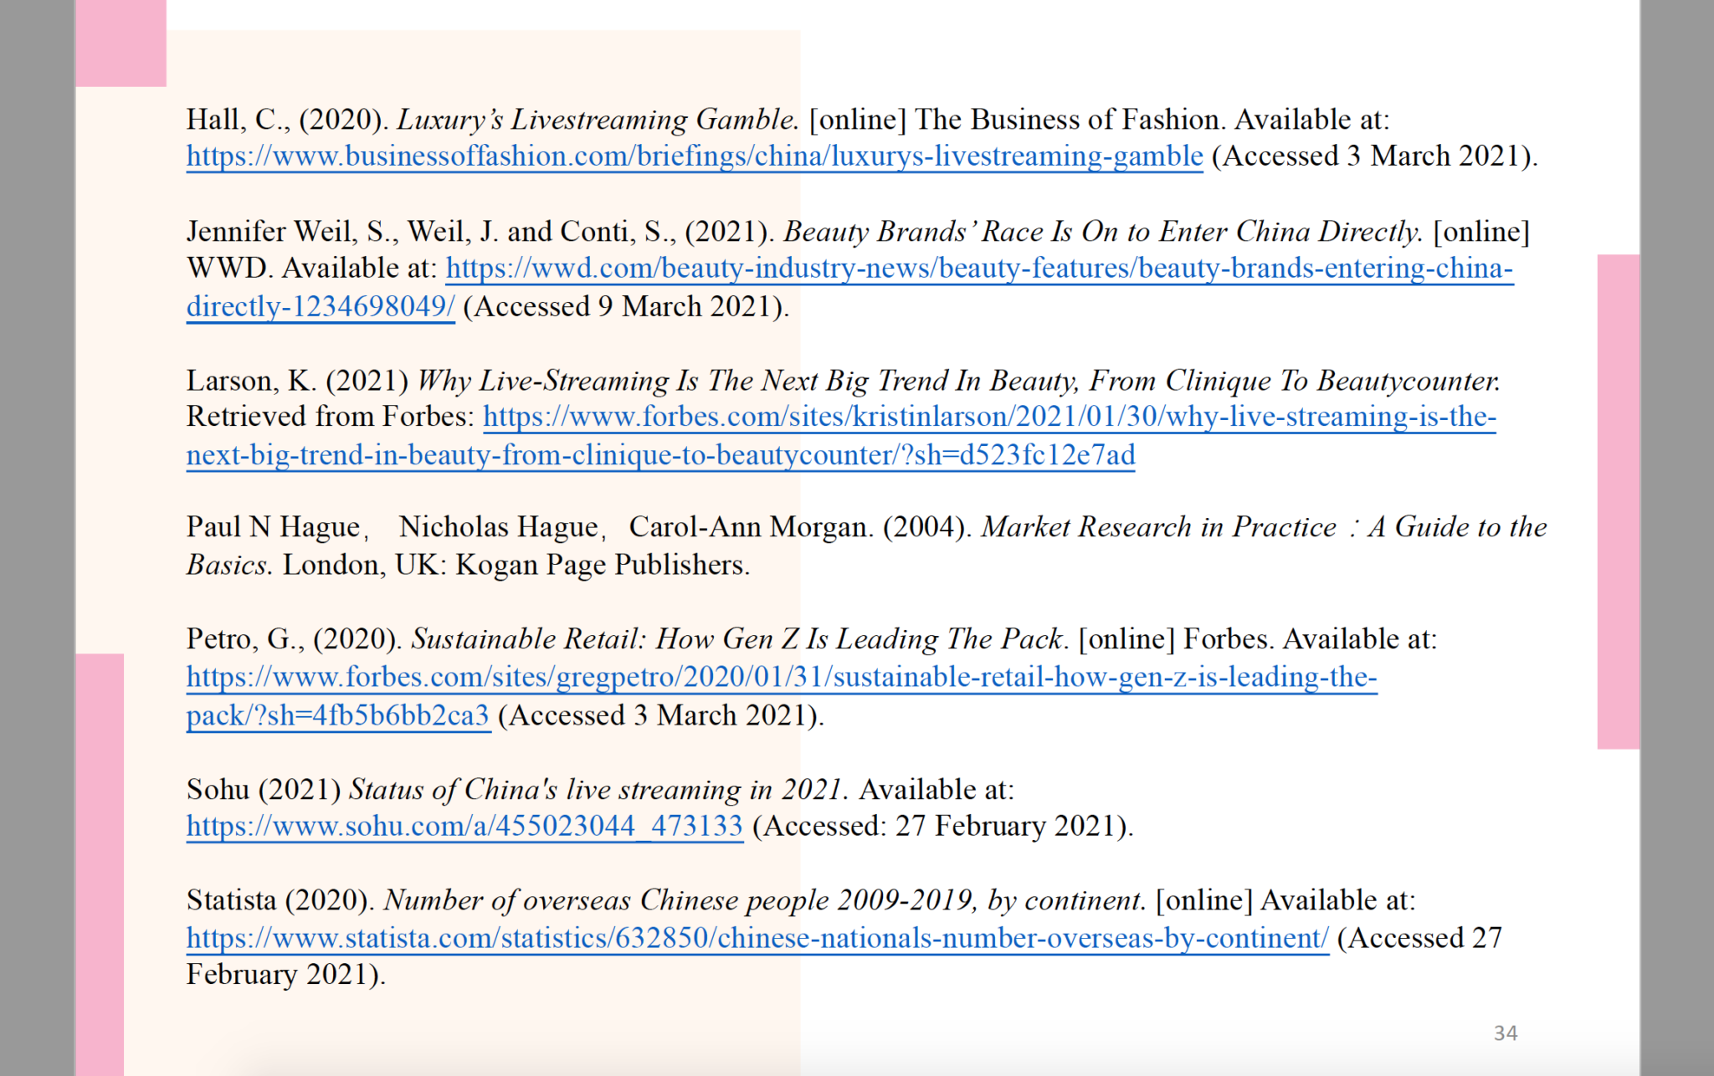Open the Business of Fashion livestreaming-gamble link
The height and width of the screenshot is (1076, 1714).
(x=695, y=156)
